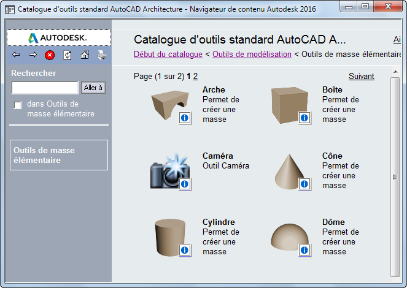Click the 'Aller à' search button

[x=93, y=88]
